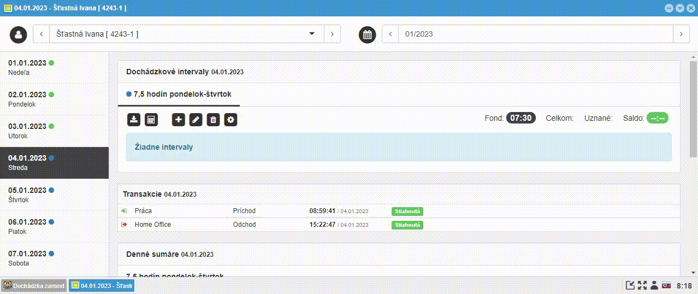Click the download intervals icon
The width and height of the screenshot is (698, 294).
133,120
